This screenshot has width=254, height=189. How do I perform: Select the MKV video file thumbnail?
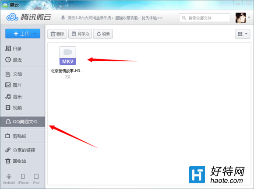point(68,56)
